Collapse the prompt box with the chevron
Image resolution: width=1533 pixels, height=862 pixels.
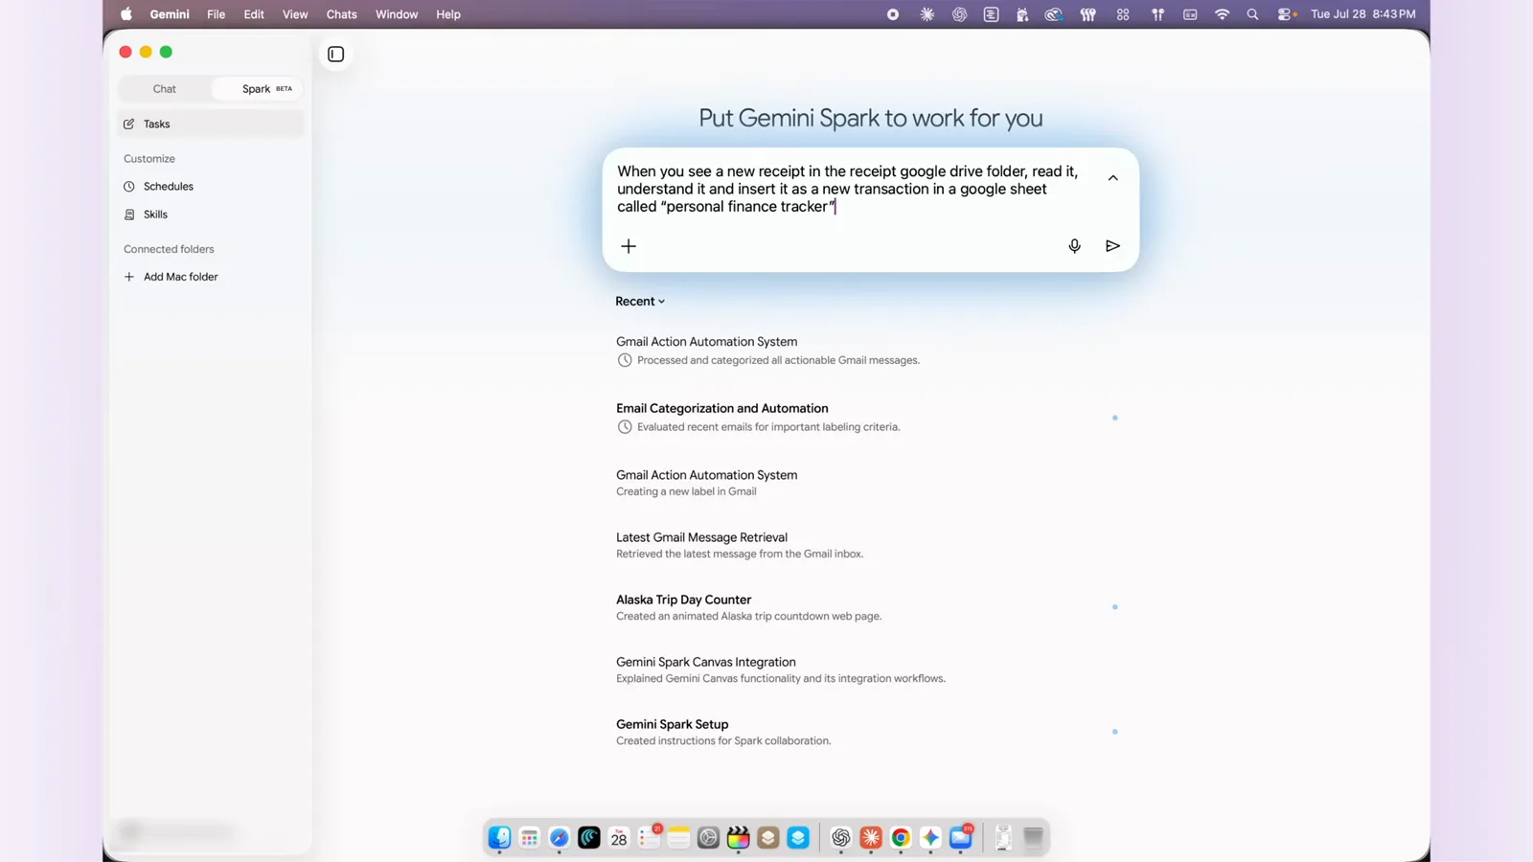(1112, 178)
